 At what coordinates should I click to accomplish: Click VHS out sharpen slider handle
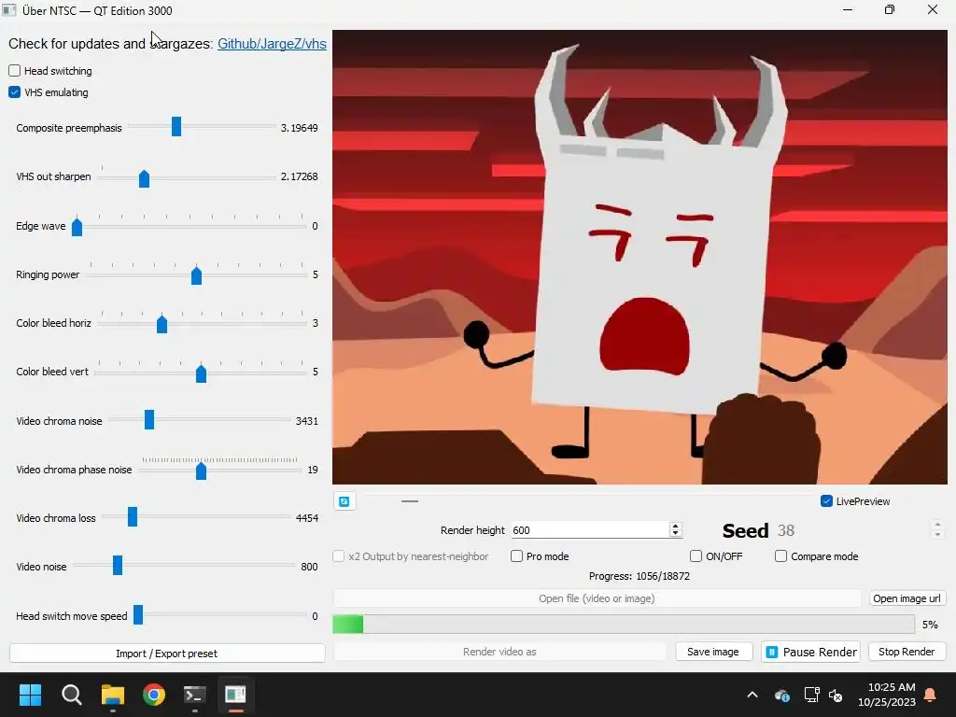pyautogui.click(x=144, y=178)
